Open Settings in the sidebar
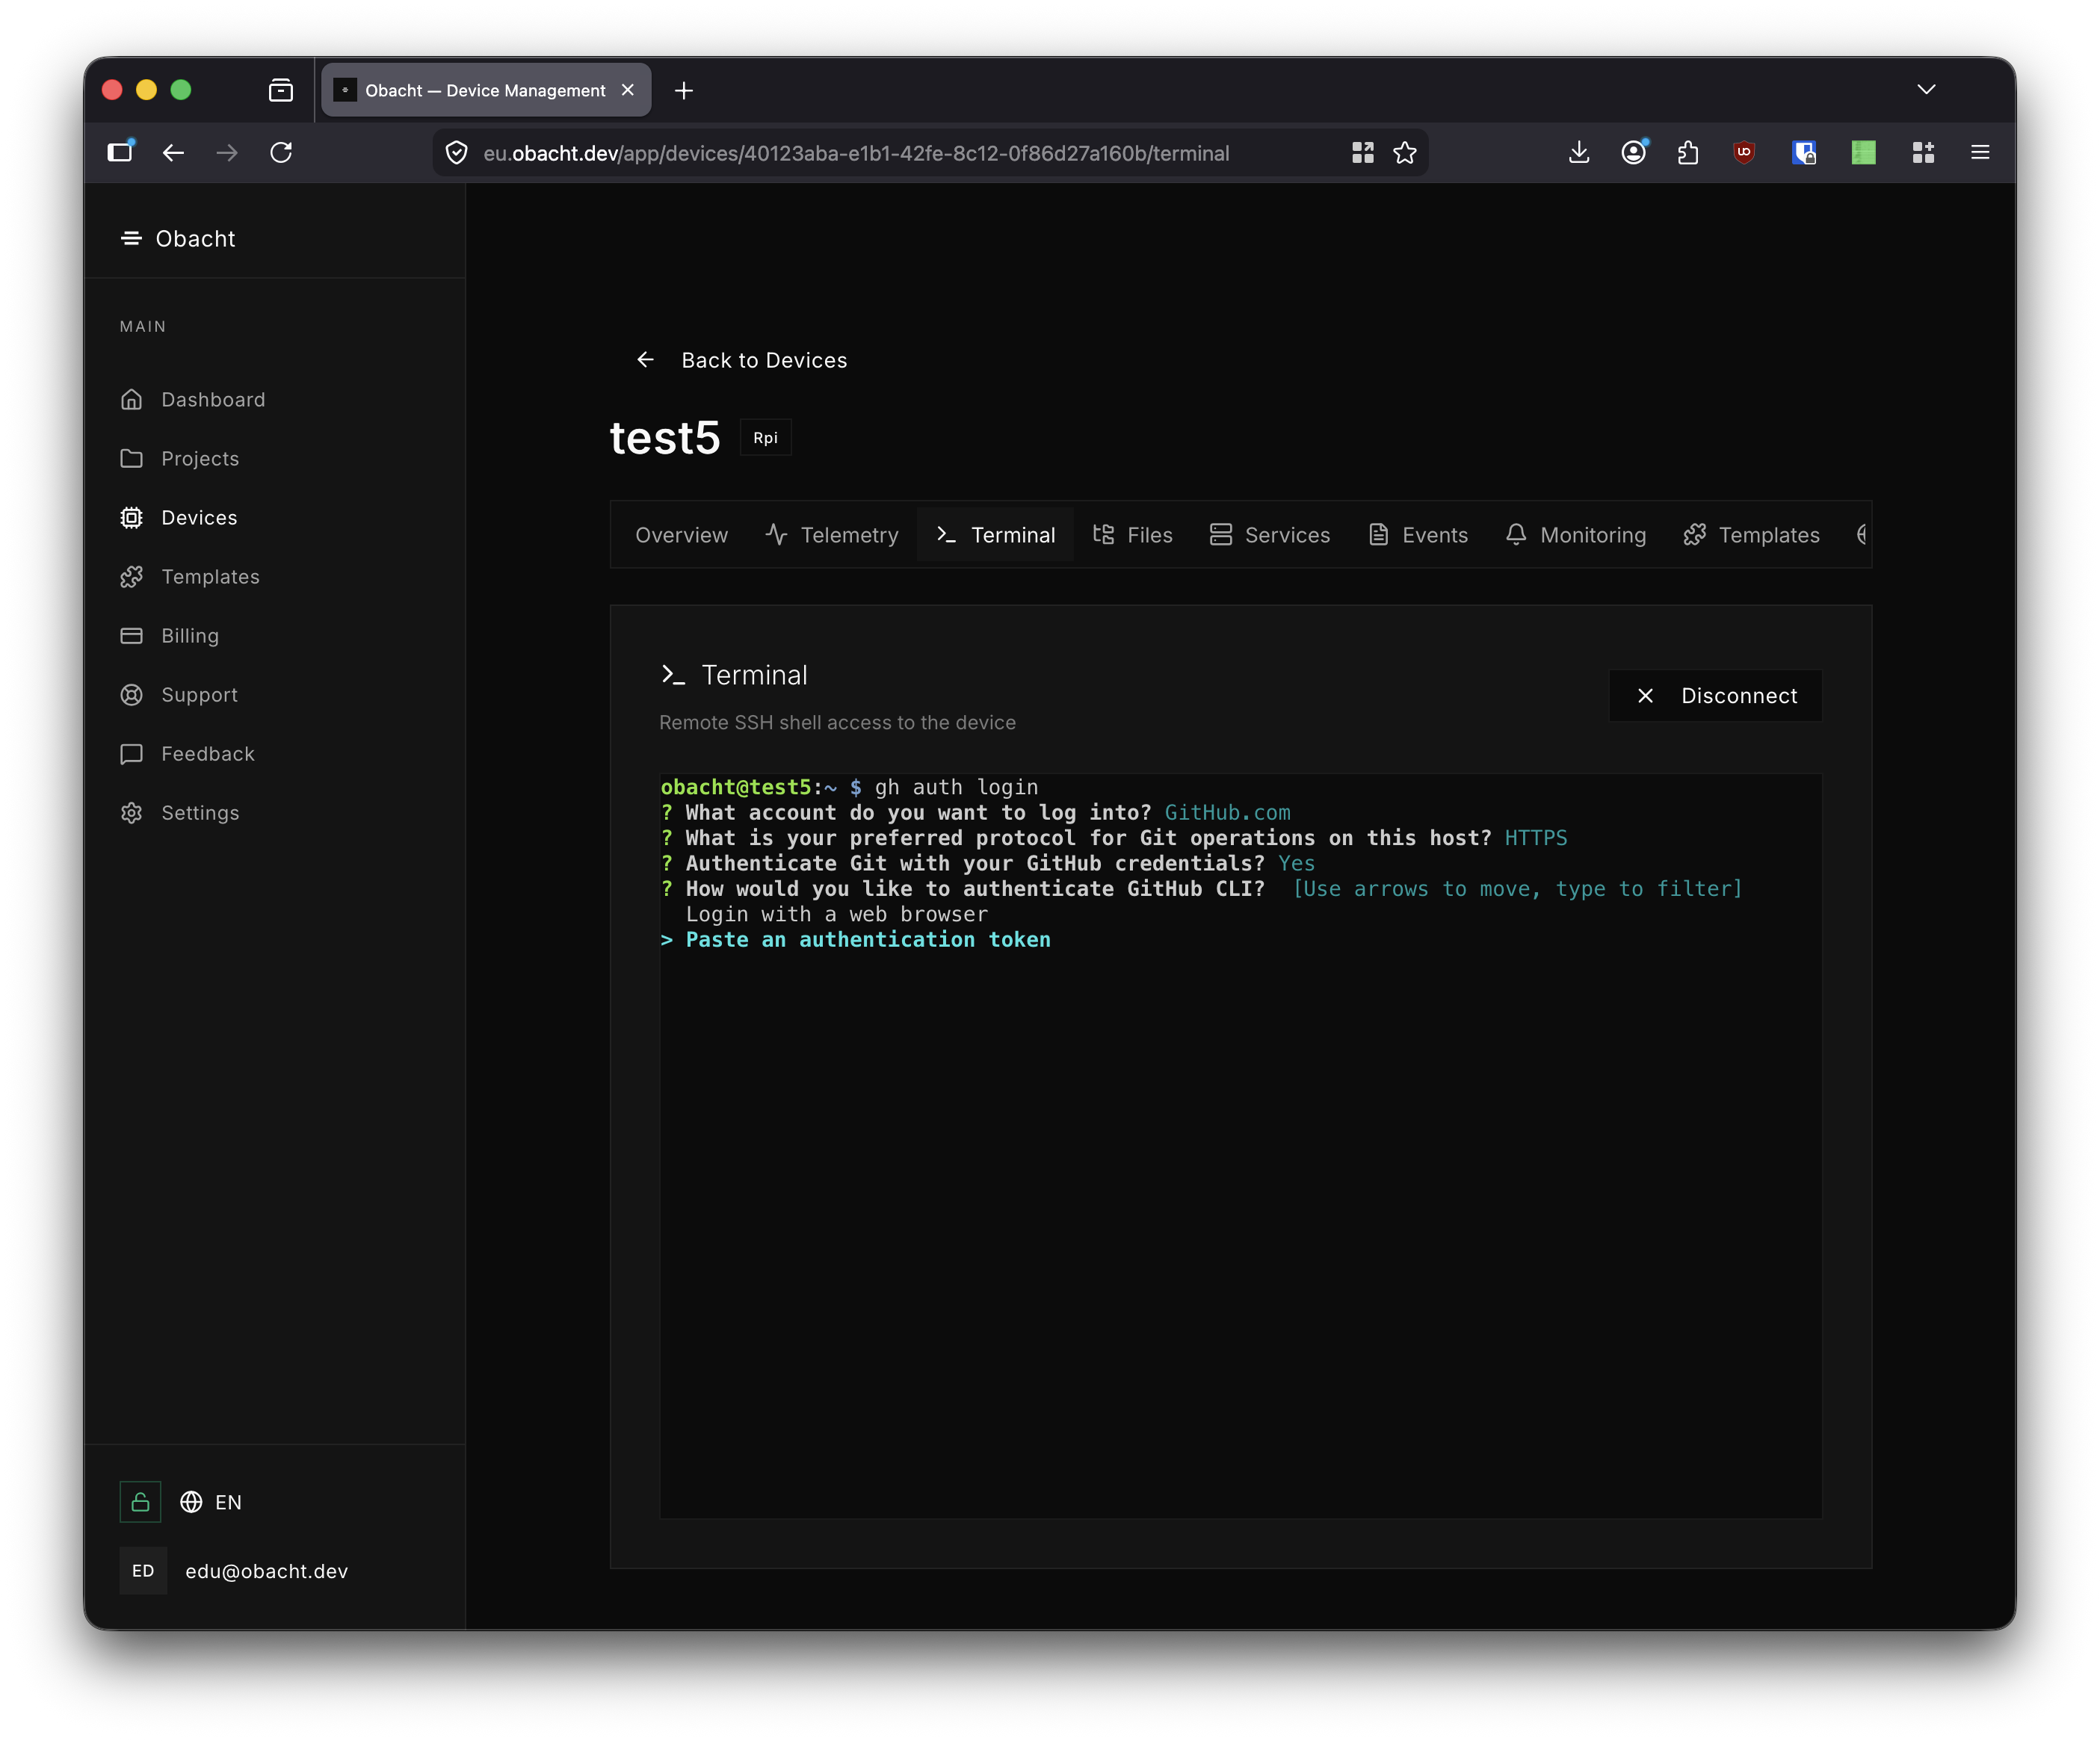The width and height of the screenshot is (2100, 1741). (180, 813)
